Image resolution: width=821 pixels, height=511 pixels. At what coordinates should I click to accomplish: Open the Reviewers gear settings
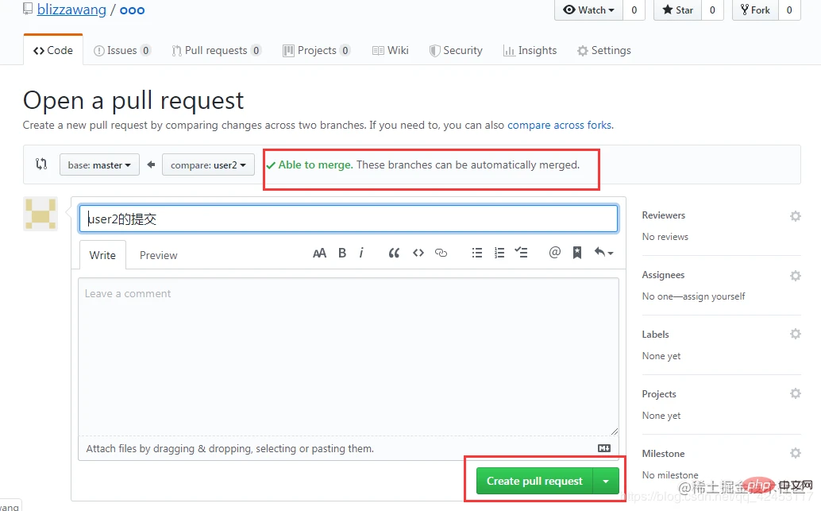(795, 216)
